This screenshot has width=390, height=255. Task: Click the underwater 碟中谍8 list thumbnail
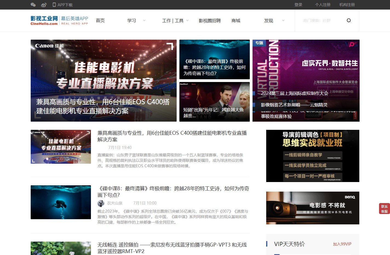pyautogui.click(x=61, y=202)
